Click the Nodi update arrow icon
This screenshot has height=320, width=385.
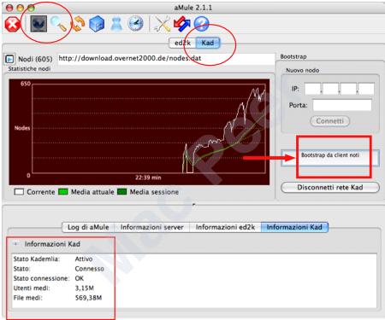tap(9, 59)
